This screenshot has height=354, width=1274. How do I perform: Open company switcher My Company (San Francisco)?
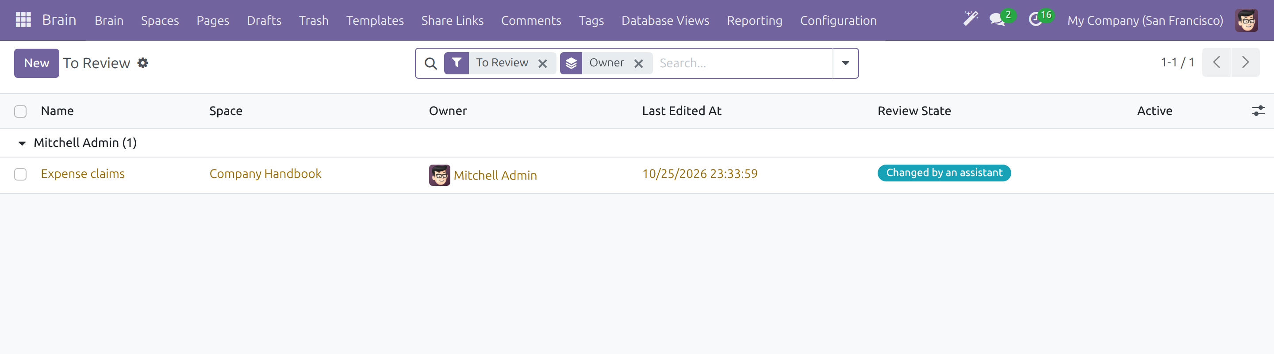[1145, 20]
